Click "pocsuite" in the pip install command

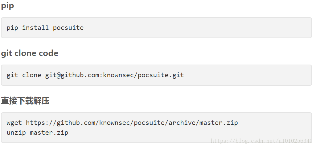click(68, 28)
